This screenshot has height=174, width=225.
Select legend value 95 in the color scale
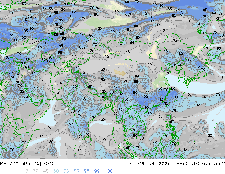coord(87,171)
